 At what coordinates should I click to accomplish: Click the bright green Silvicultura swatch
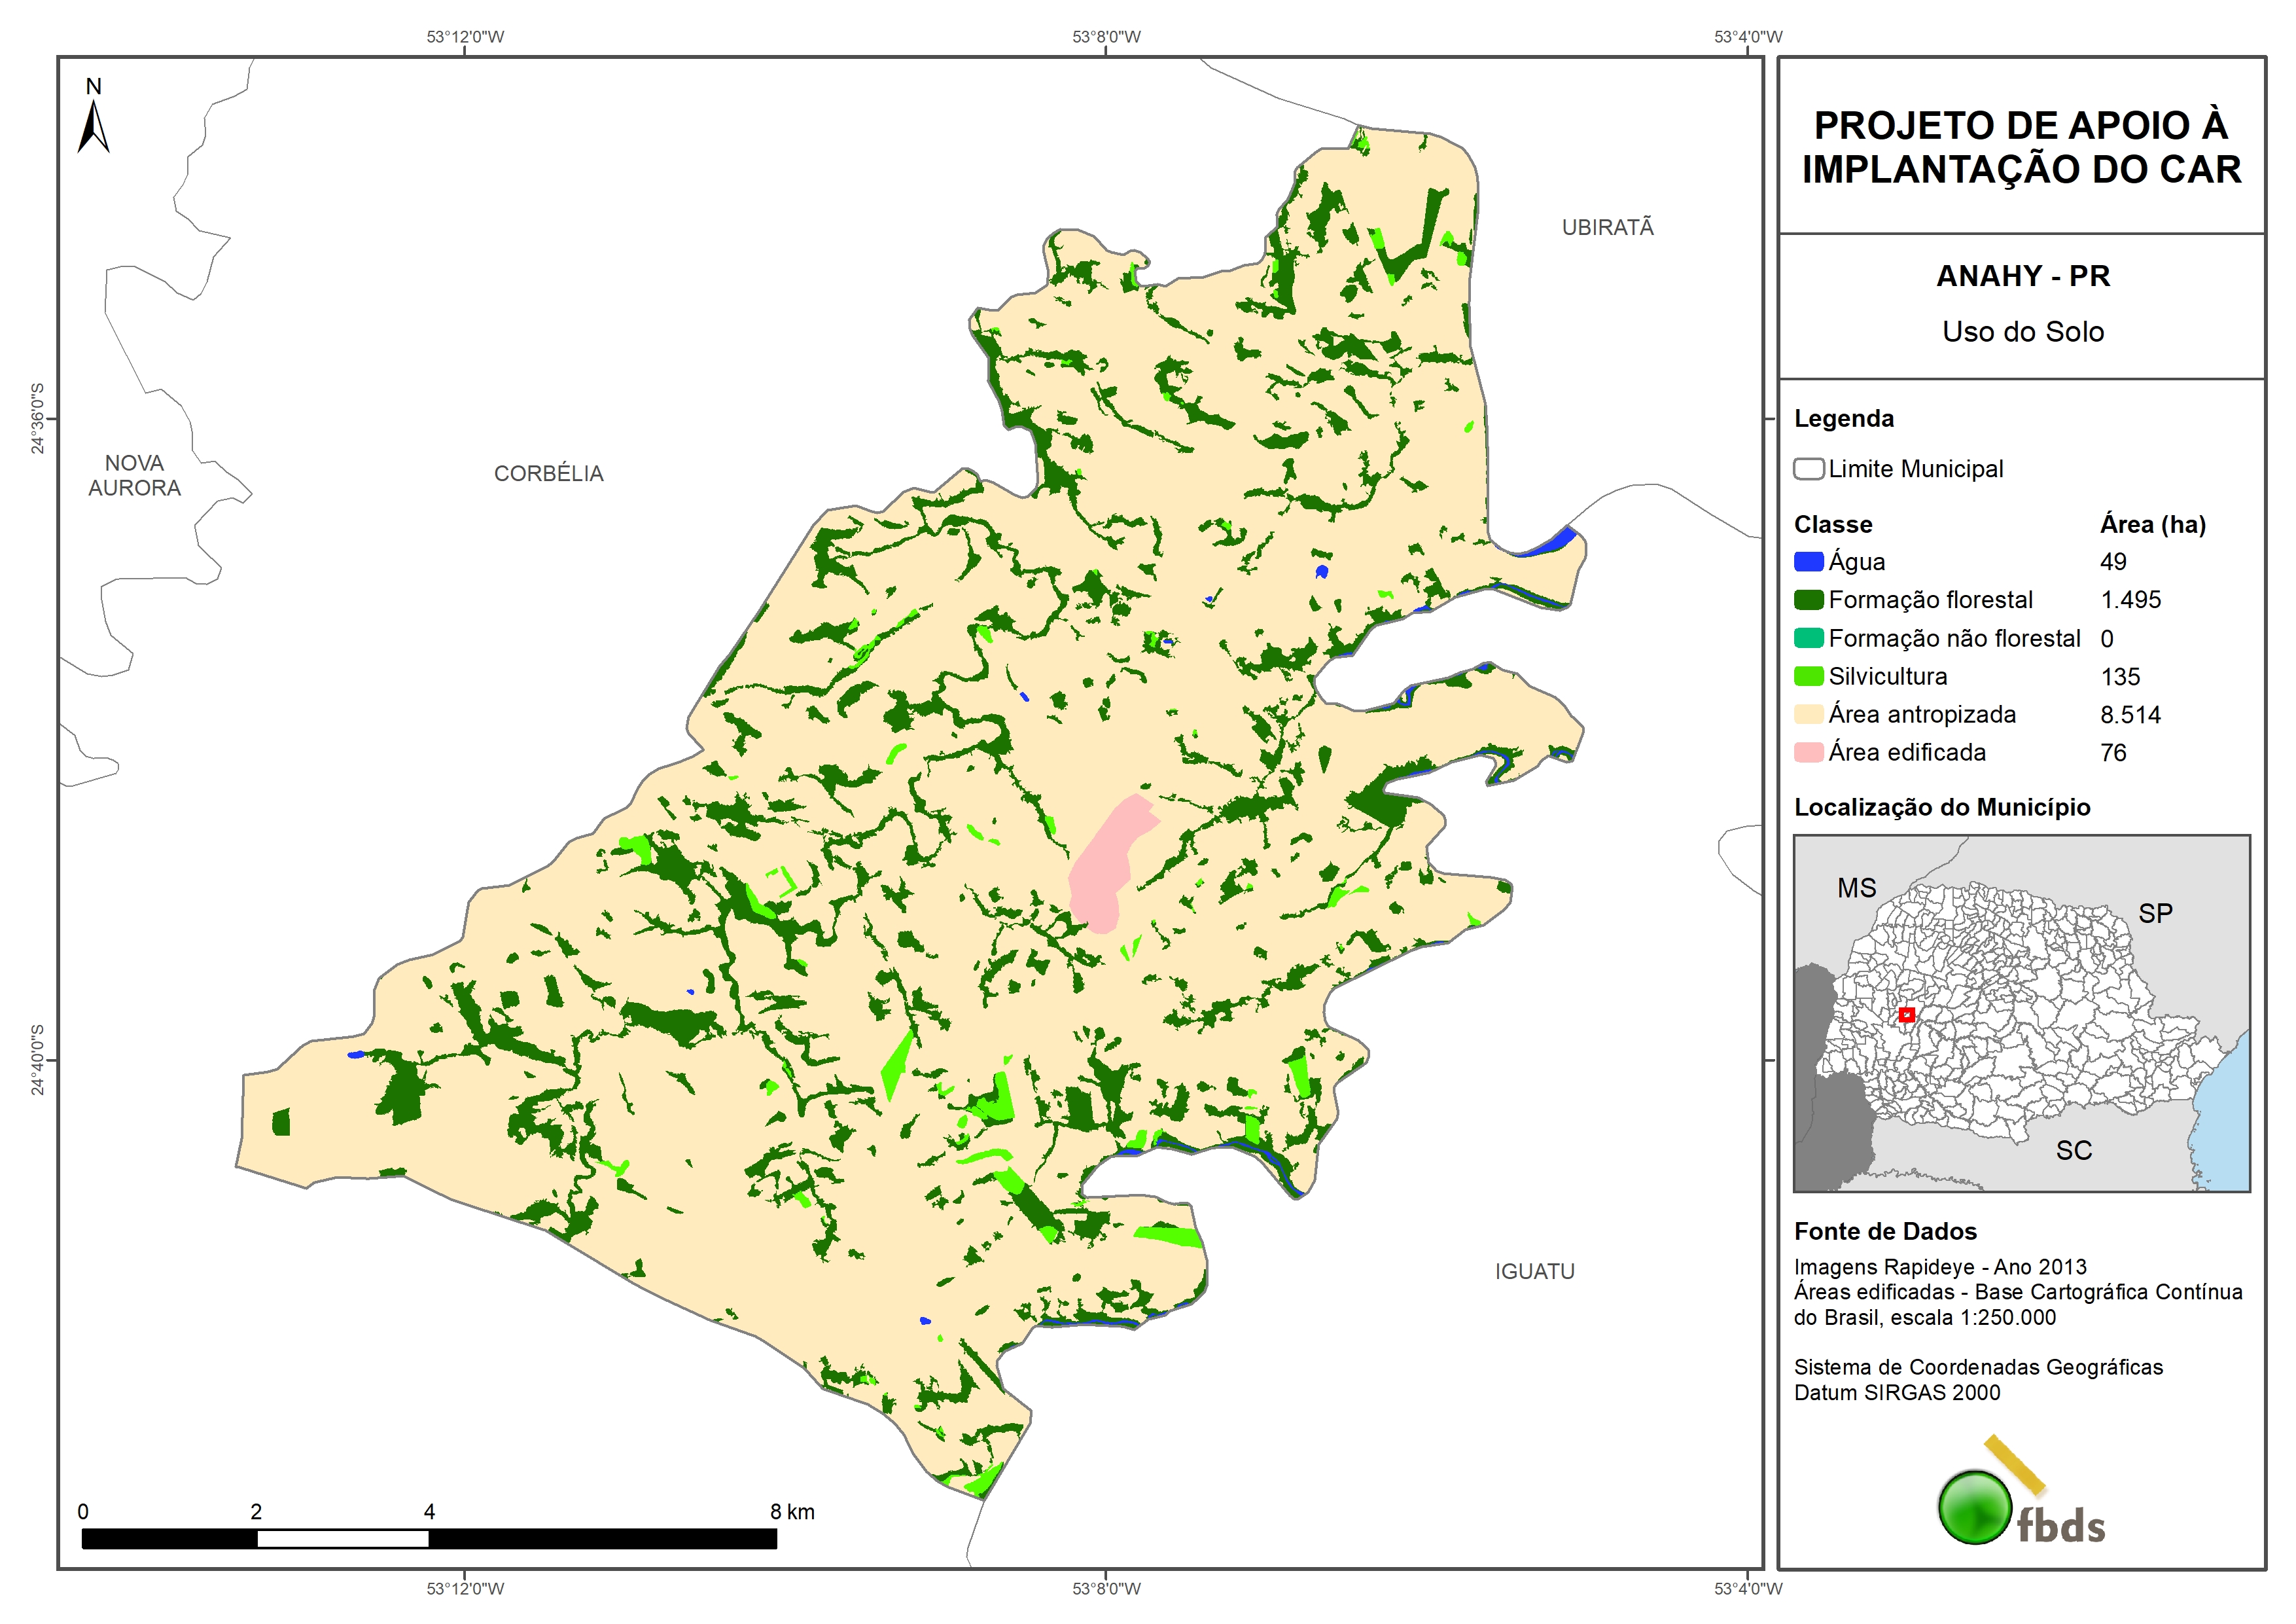[x=1808, y=676]
